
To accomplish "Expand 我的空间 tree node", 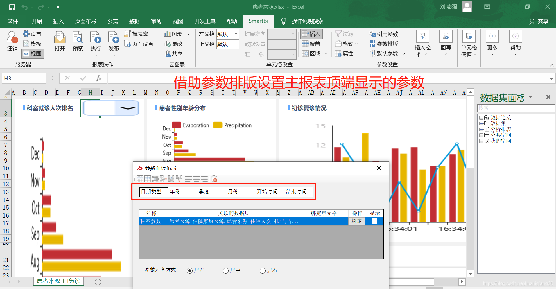I will [481, 141].
